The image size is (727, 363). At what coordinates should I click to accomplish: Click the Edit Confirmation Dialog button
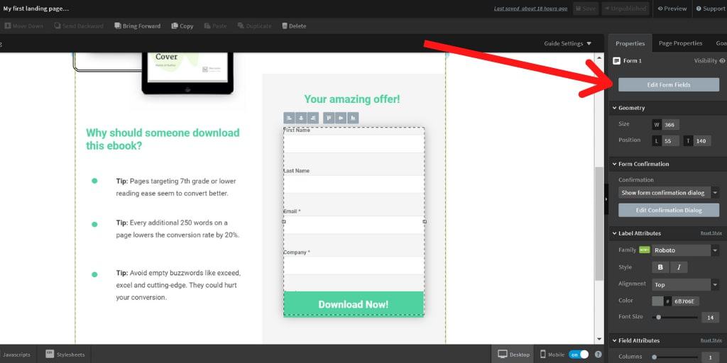point(669,210)
